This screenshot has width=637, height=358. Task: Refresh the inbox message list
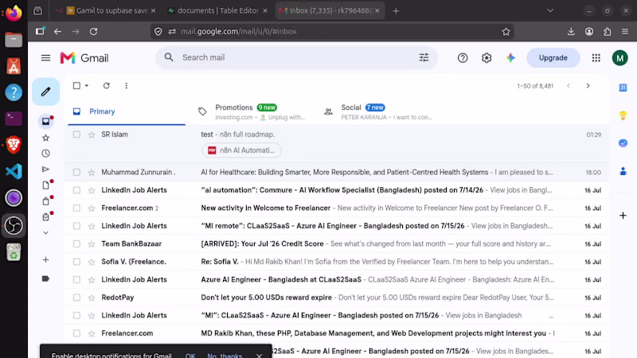(x=107, y=86)
